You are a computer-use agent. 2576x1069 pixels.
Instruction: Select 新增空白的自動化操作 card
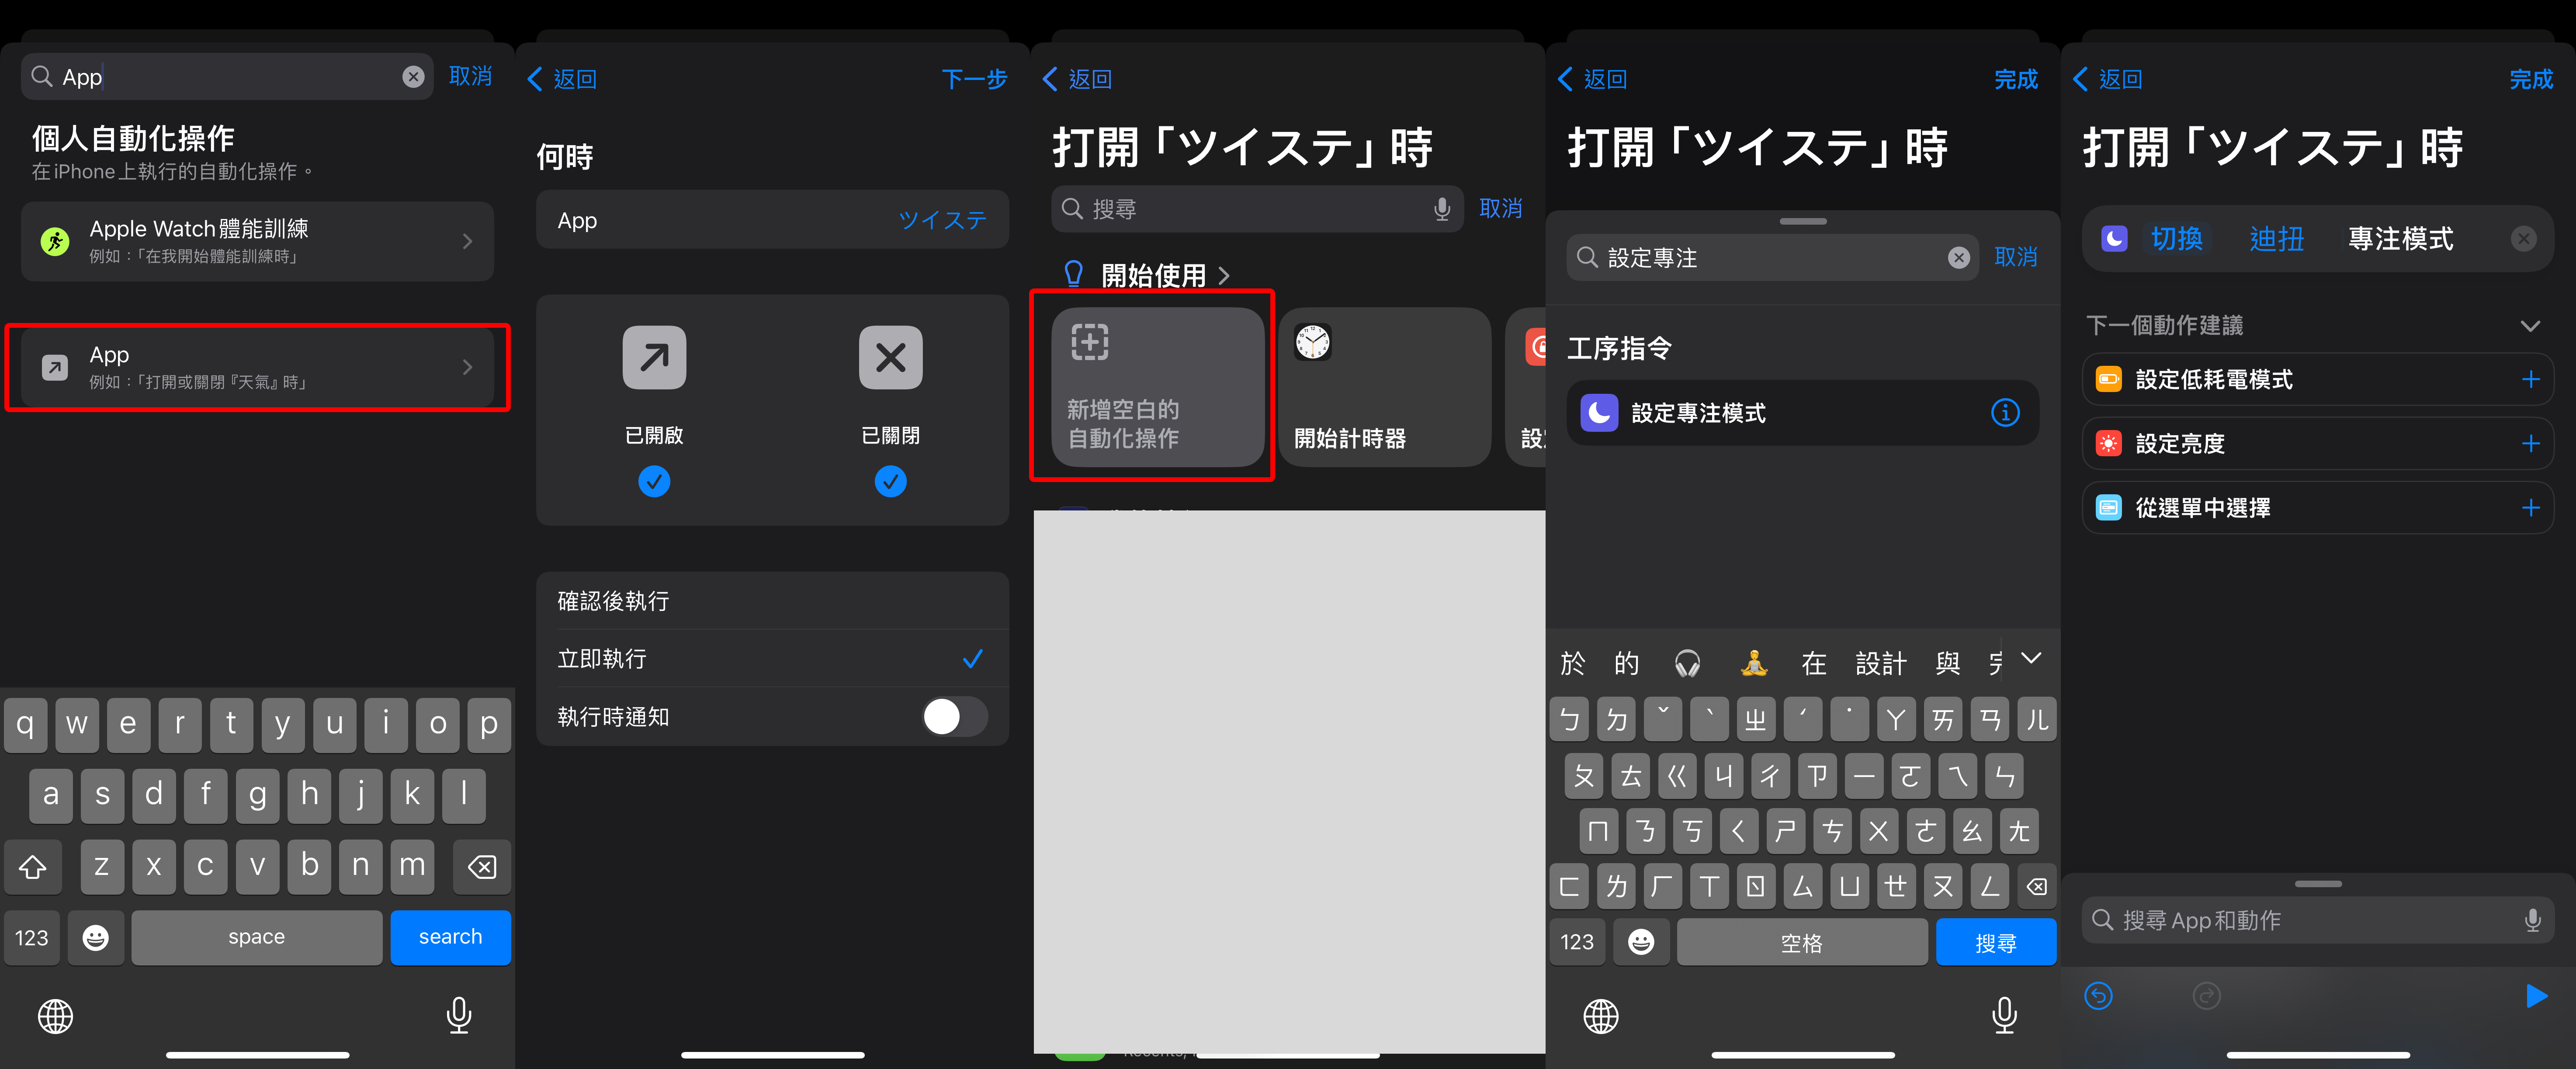[x=1157, y=387]
